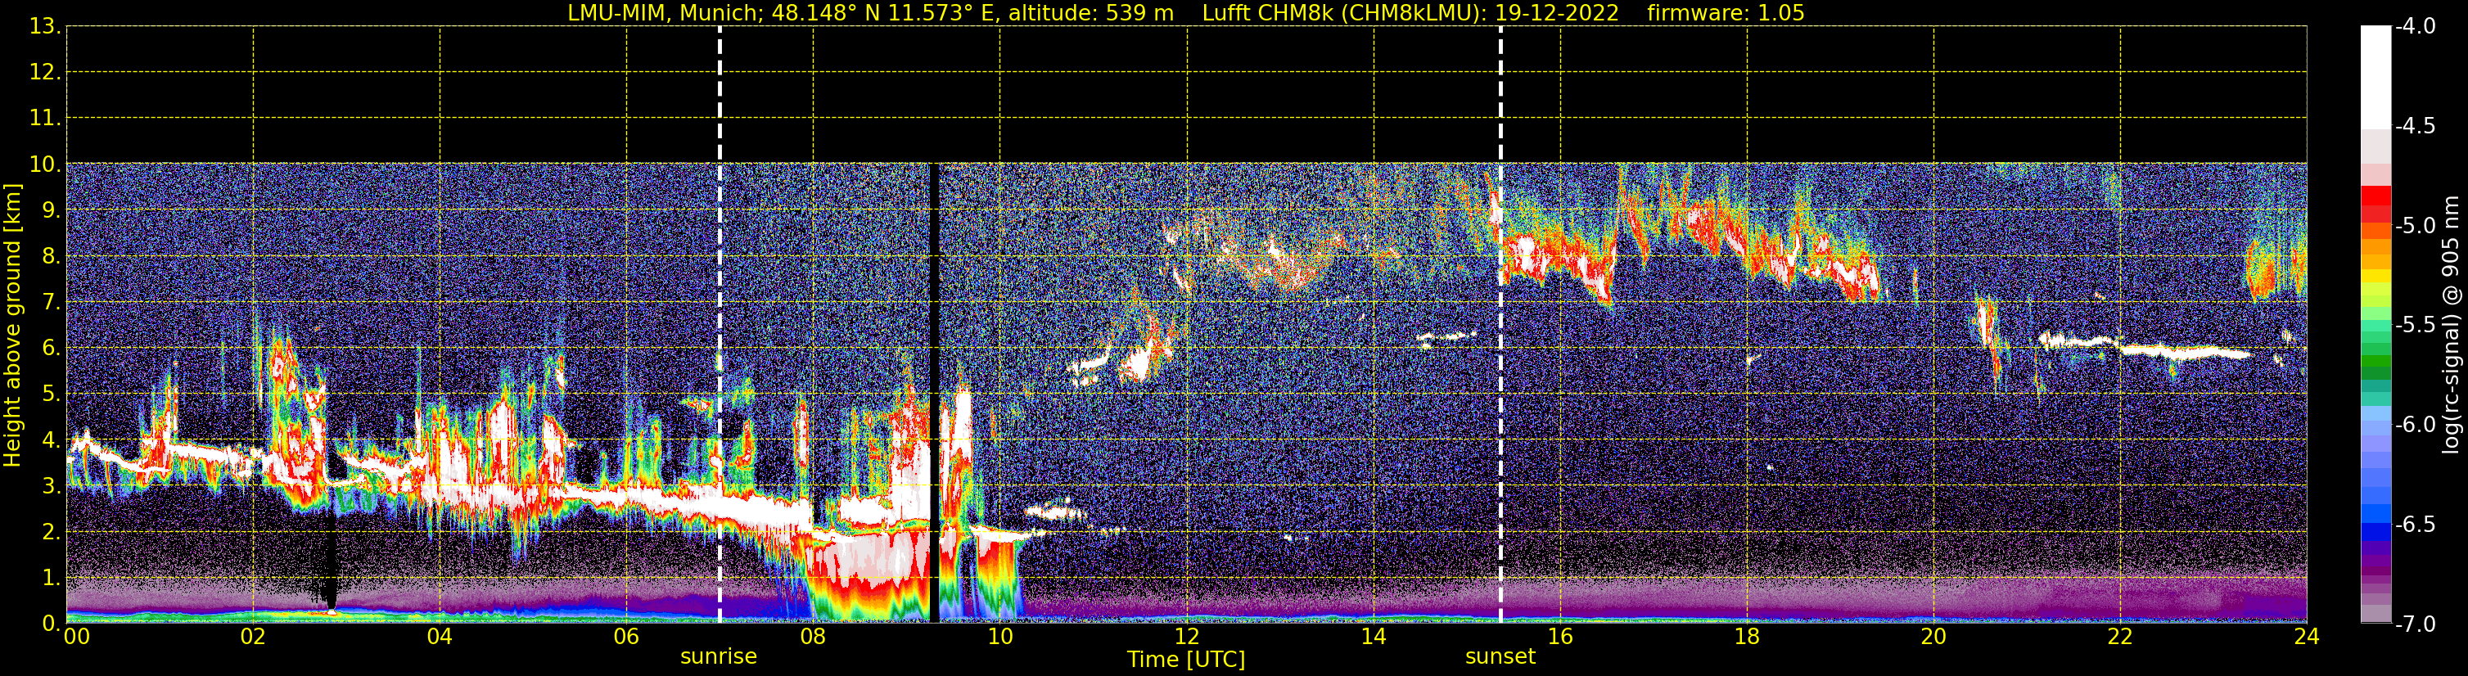
Task: Click the colorbar tick label '-5.0'
Action: pos(2414,226)
